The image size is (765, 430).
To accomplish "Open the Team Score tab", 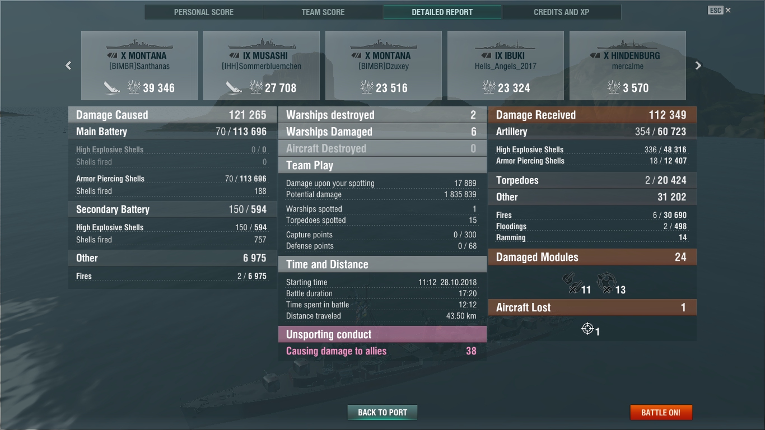I will 323,12.
